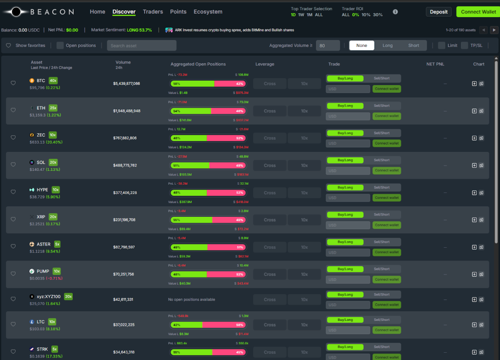500x360 pixels.
Task: Expand the Cross margin selector for ZEC
Action: coord(270,138)
